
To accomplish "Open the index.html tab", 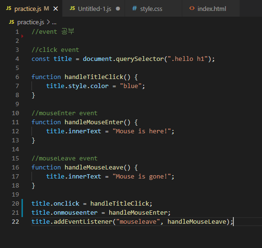I will tap(211, 9).
